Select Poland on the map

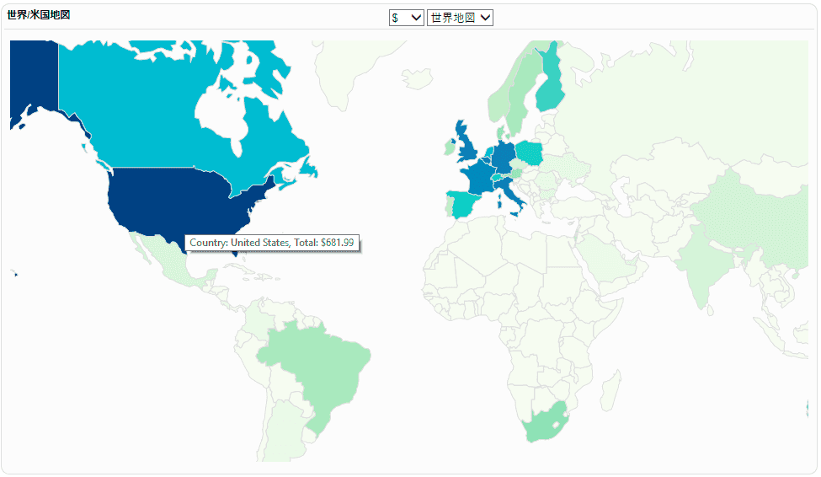529,153
